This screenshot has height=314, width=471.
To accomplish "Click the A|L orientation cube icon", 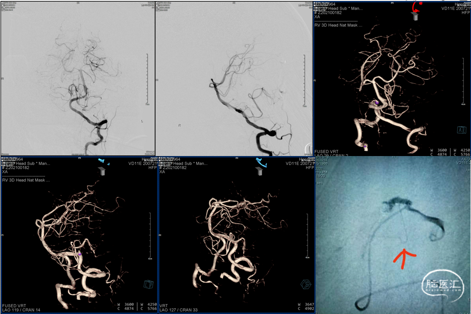I will coord(461,130).
